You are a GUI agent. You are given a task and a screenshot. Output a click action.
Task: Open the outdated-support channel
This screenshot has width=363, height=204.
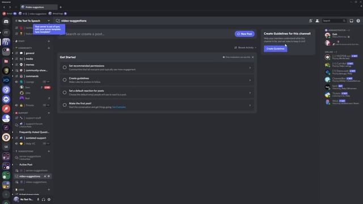tap(32, 138)
